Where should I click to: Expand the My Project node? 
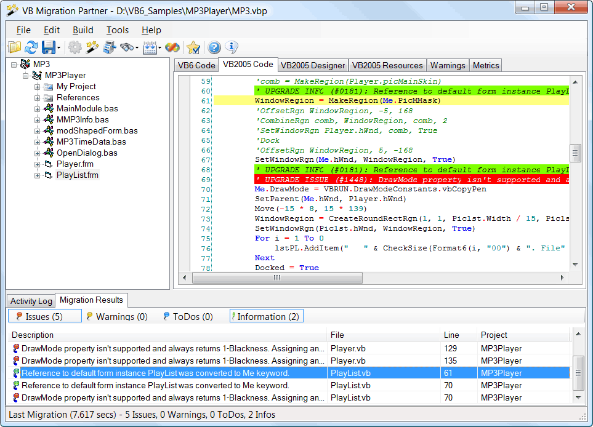(37, 87)
